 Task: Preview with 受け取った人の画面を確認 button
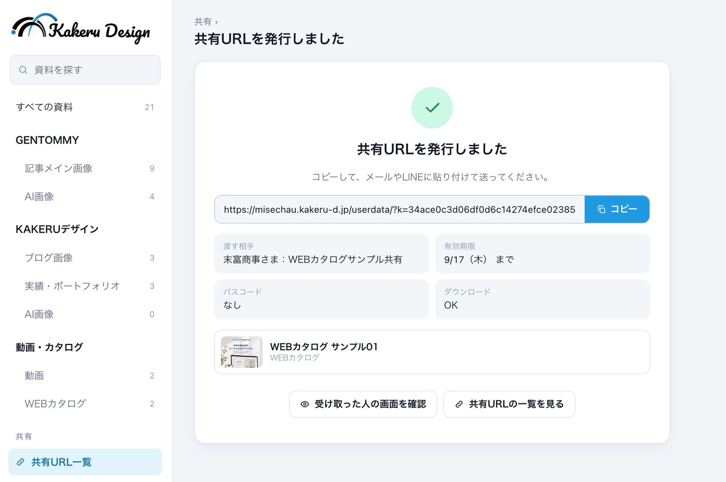click(x=363, y=404)
